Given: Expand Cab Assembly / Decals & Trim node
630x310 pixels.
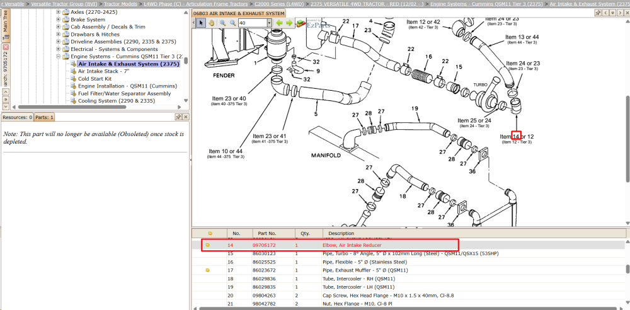Looking at the screenshot, I should tap(58, 27).
